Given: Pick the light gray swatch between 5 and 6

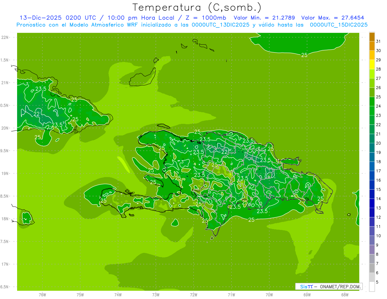Looking at the screenshot, I should (x=372, y=277).
